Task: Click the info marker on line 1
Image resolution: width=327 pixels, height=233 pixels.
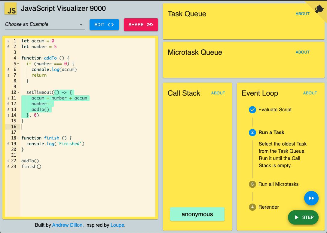Action: (x=8, y=41)
